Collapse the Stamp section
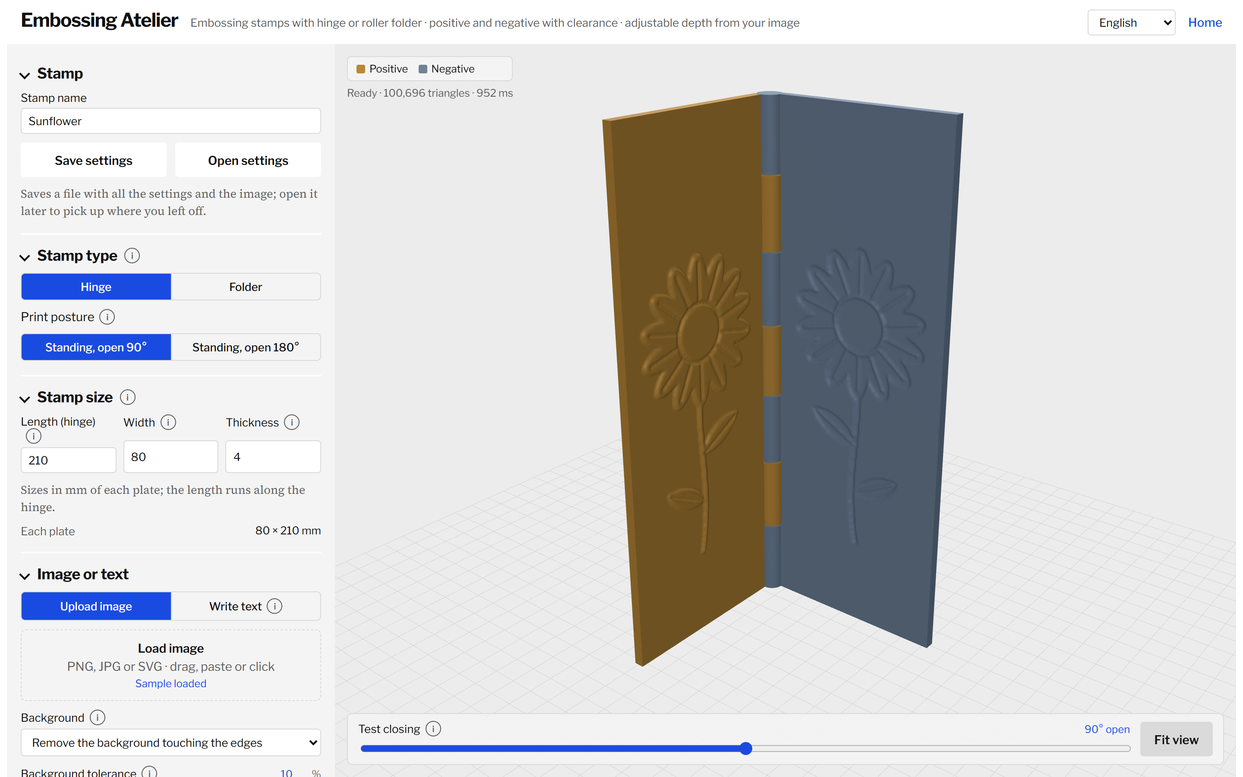1243x777 pixels. coord(25,75)
